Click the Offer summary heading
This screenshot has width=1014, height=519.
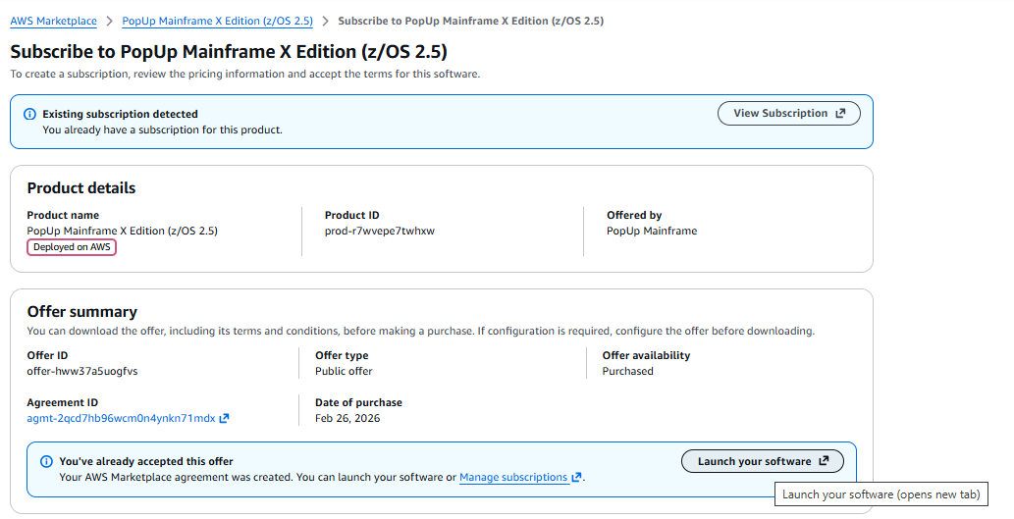click(x=82, y=312)
